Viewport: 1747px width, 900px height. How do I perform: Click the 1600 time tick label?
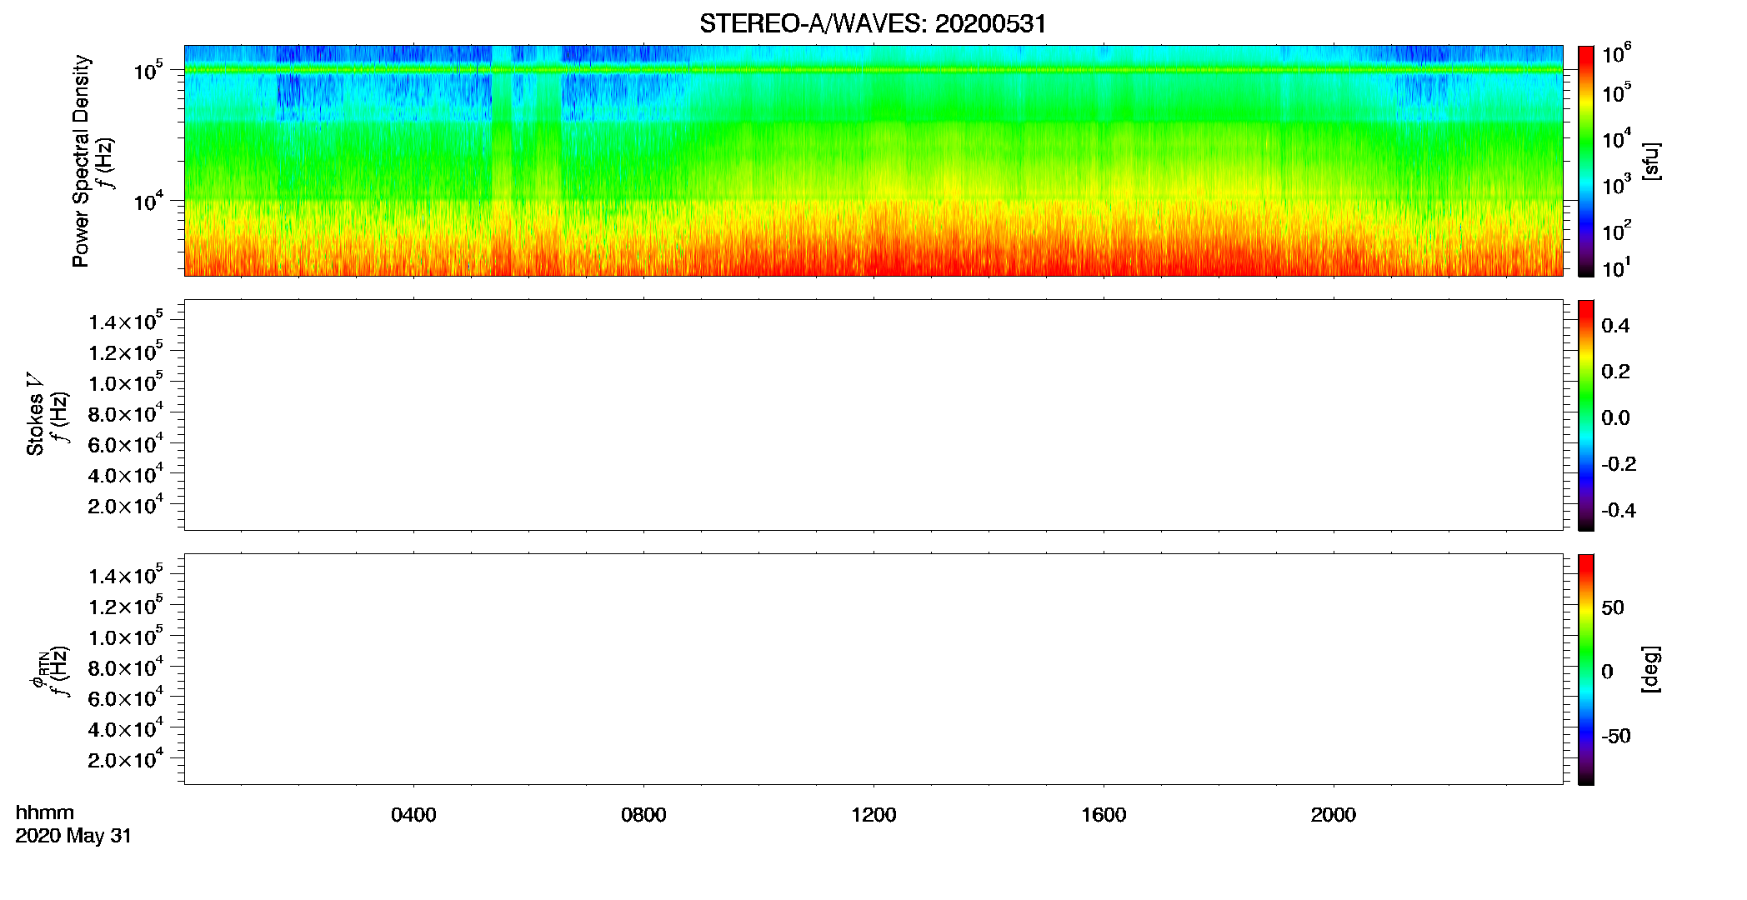[x=1104, y=815]
